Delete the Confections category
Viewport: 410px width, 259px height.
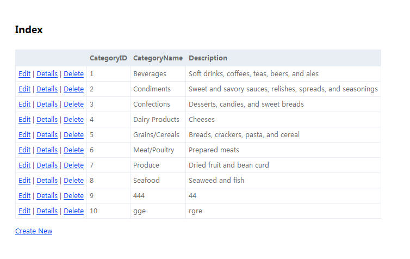[73, 104]
